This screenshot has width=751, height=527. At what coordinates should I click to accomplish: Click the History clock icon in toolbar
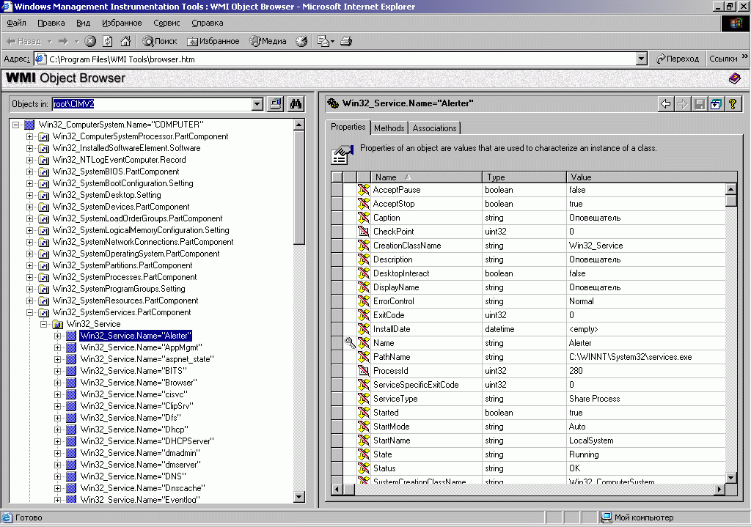[x=301, y=41]
